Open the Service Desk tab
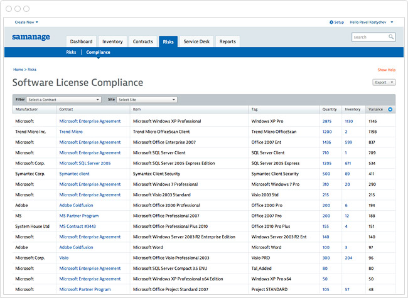The width and height of the screenshot is (408, 298). click(x=196, y=41)
